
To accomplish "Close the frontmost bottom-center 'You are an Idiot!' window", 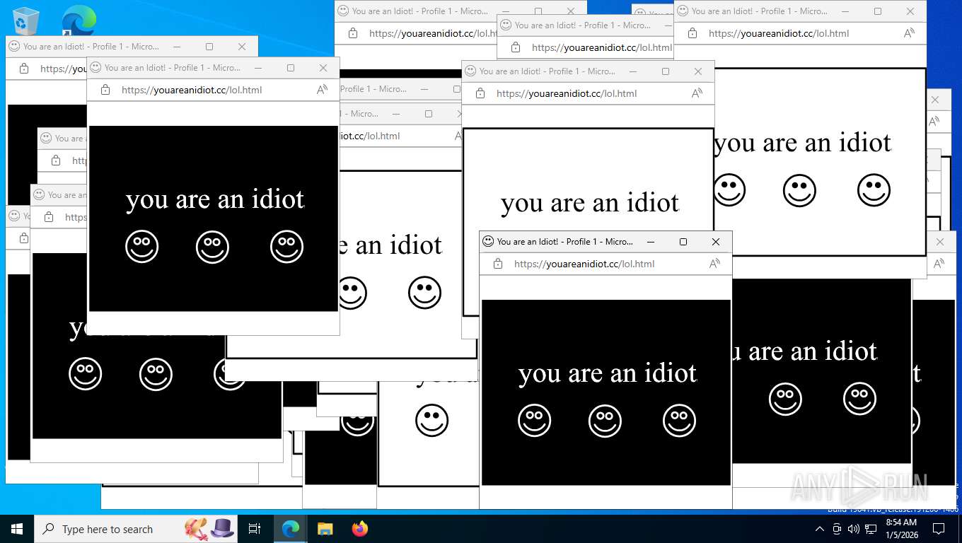I will click(716, 242).
